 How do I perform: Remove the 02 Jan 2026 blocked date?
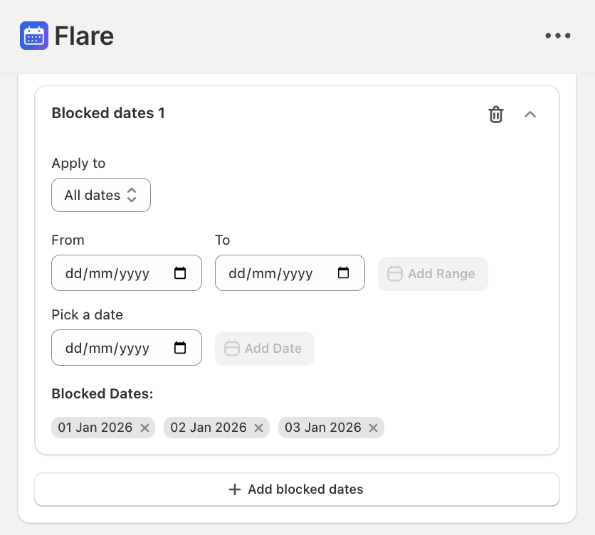(x=259, y=428)
